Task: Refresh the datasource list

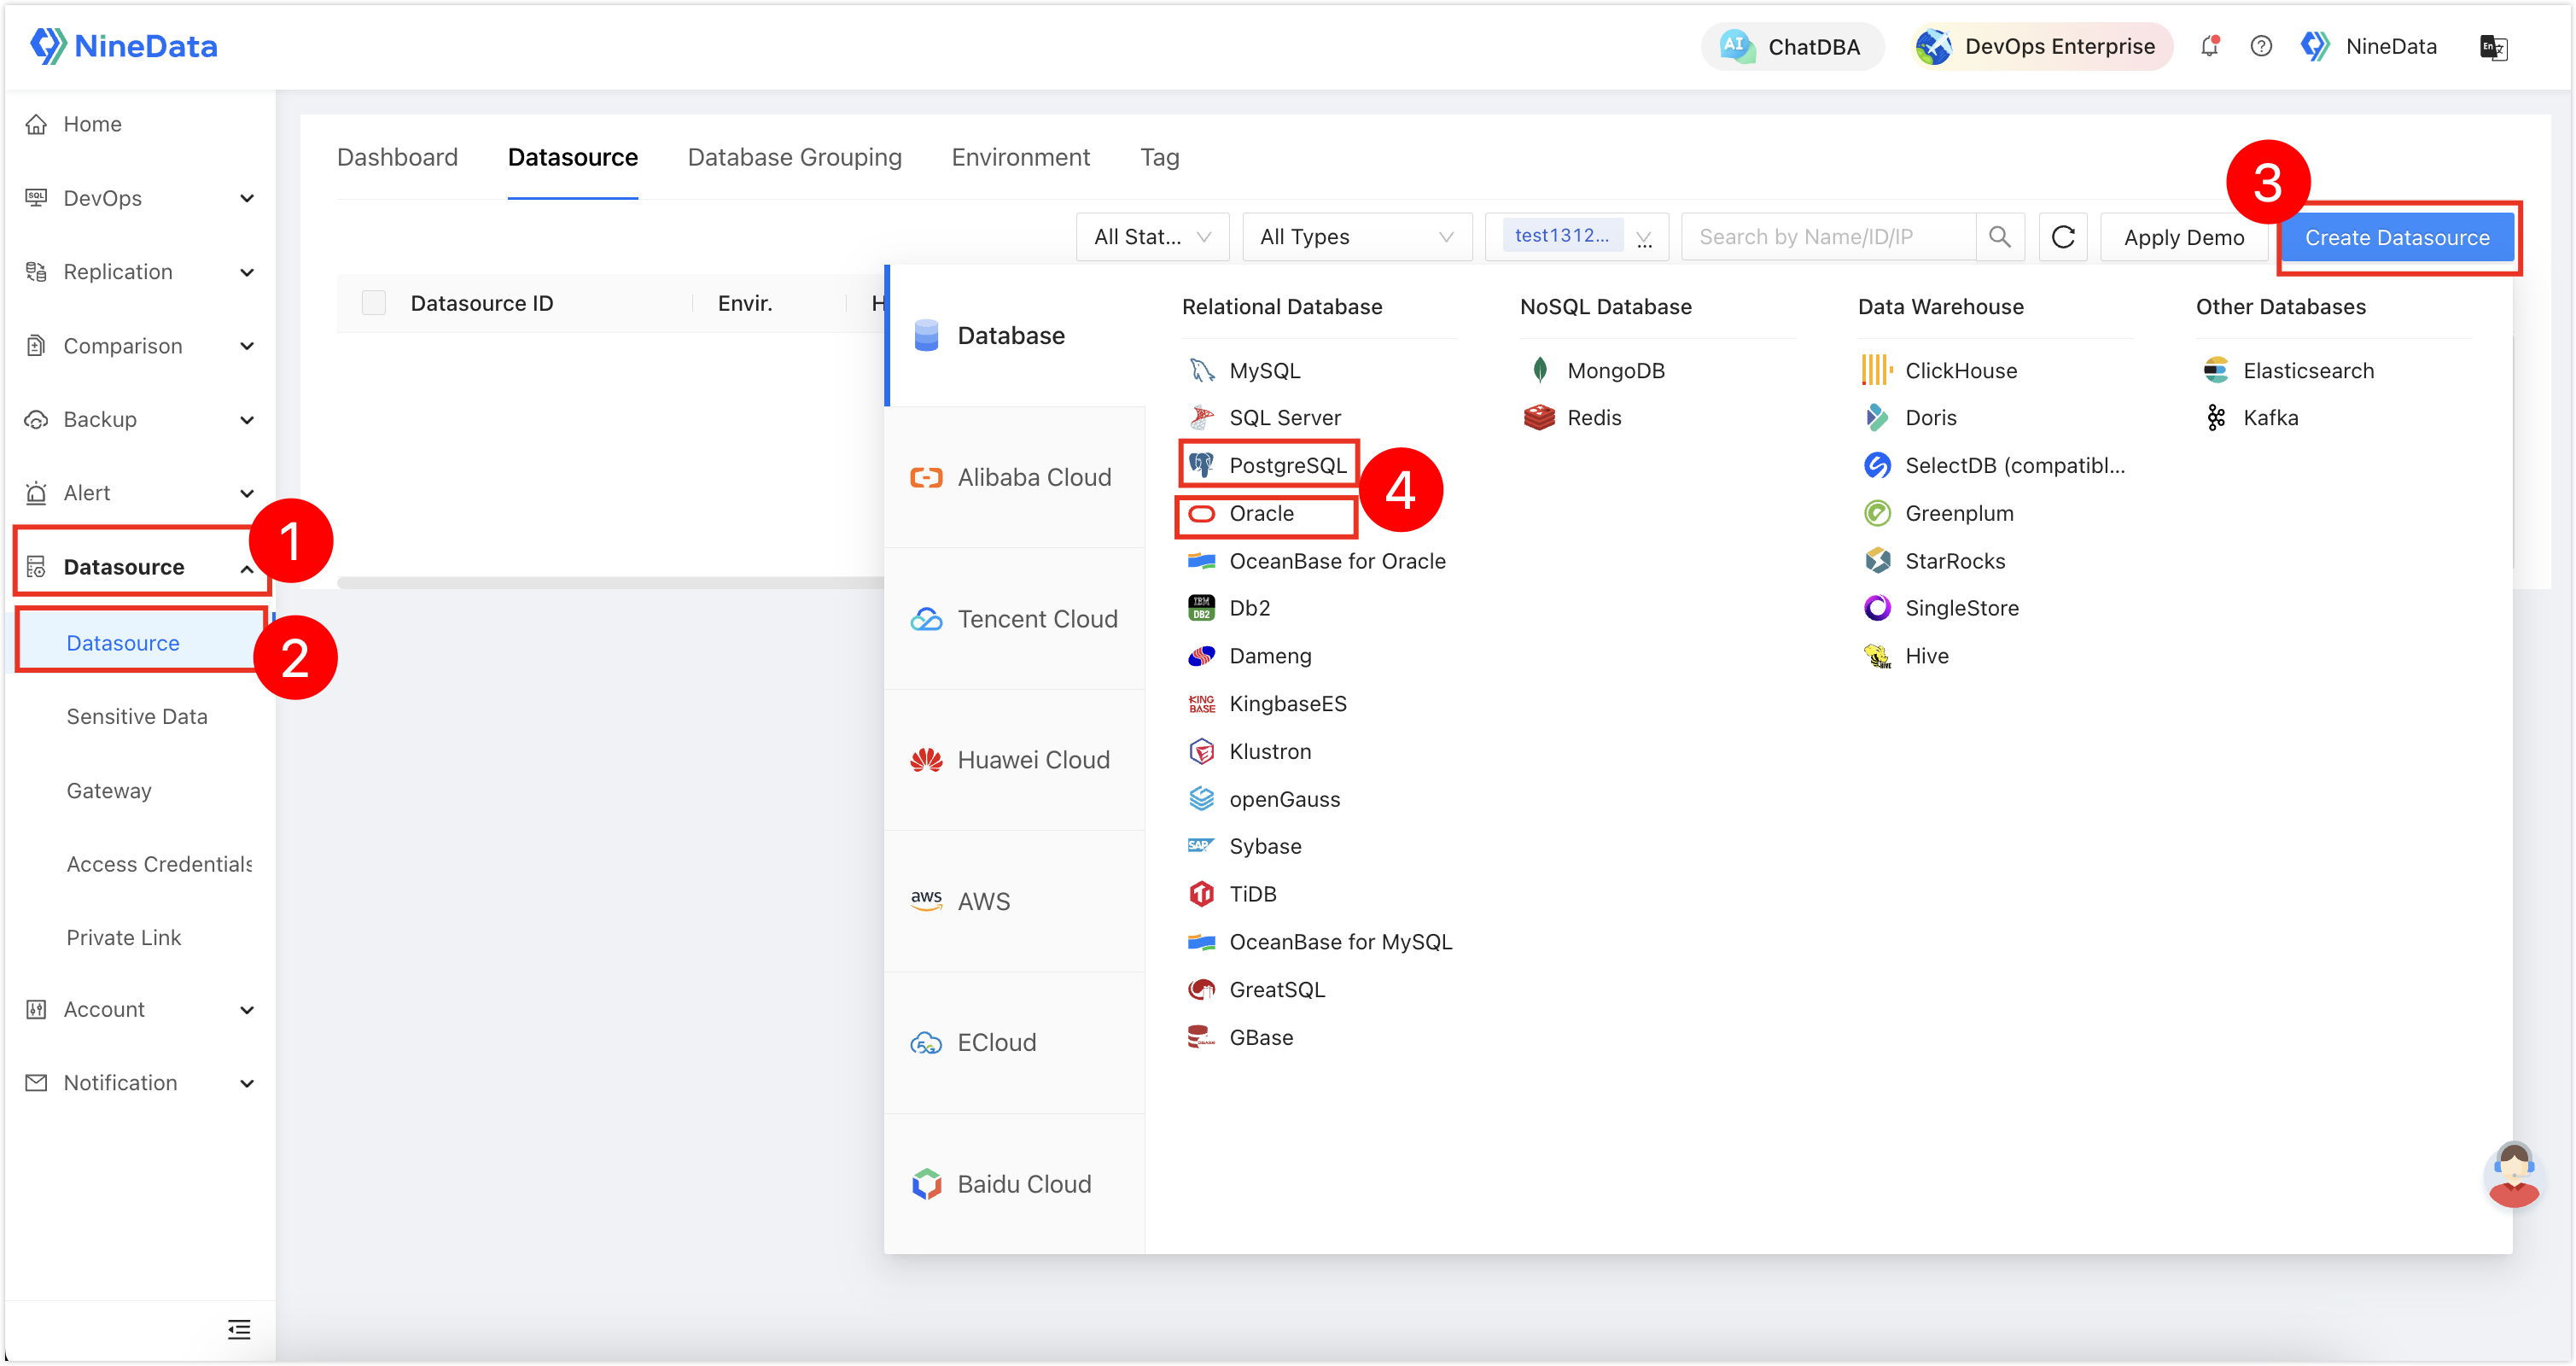Action: coord(2063,237)
